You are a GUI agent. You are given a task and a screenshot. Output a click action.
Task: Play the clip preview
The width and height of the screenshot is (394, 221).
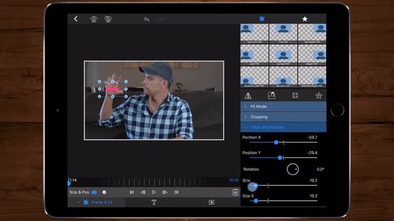[154, 192]
